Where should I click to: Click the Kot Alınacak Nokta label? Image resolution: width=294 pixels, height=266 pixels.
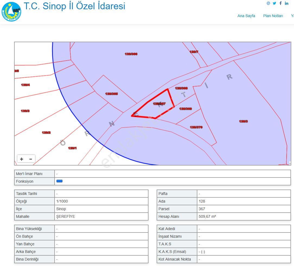point(175,259)
